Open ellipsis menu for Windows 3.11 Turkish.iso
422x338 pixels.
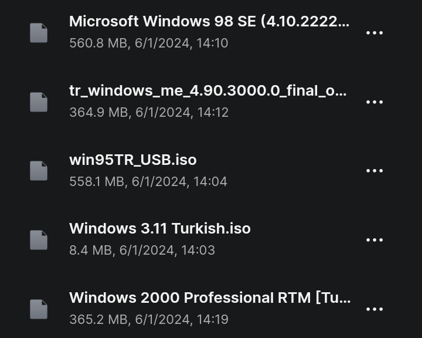click(x=375, y=240)
